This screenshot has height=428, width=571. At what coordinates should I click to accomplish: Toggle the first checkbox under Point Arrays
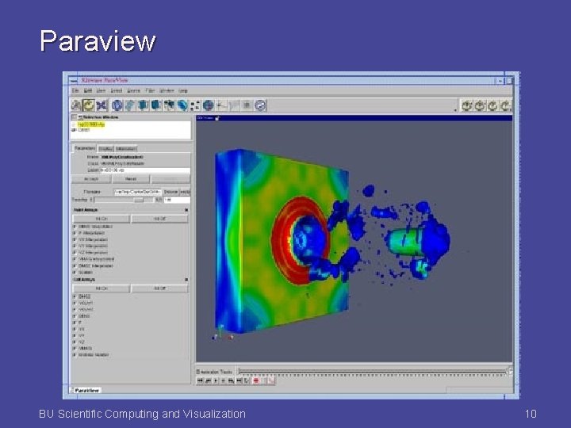75,227
